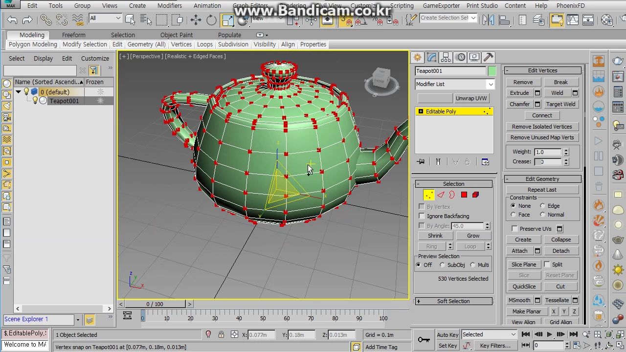Expand the Soft Selection rollout

coord(453,301)
